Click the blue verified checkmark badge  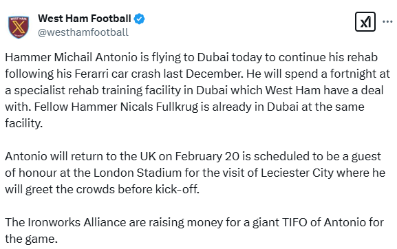[x=139, y=19]
